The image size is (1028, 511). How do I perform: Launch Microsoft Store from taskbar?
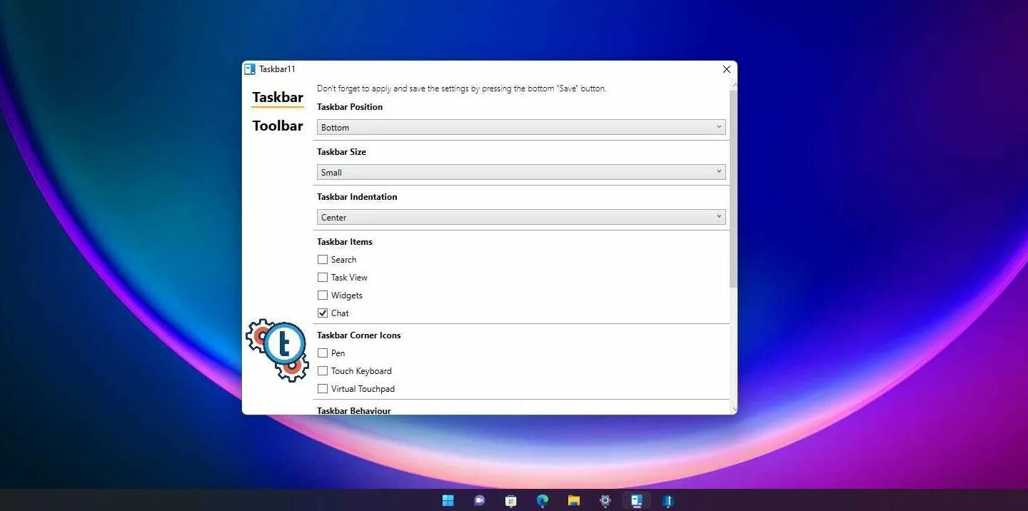[510, 501]
